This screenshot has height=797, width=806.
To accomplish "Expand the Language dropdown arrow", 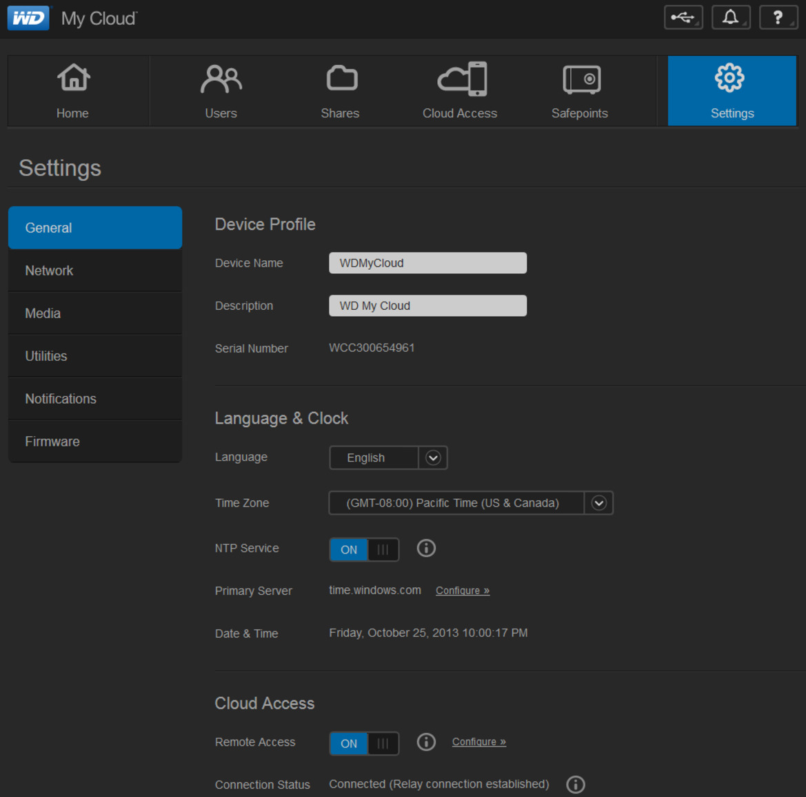I will click(x=433, y=457).
